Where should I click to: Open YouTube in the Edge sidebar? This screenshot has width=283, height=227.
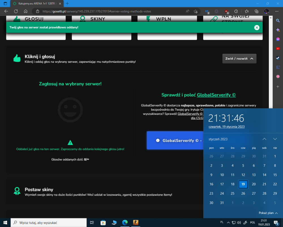[x=278, y=49]
